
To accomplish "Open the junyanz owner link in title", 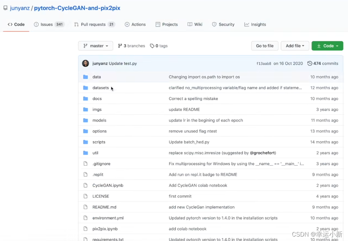I will pos(20,8).
